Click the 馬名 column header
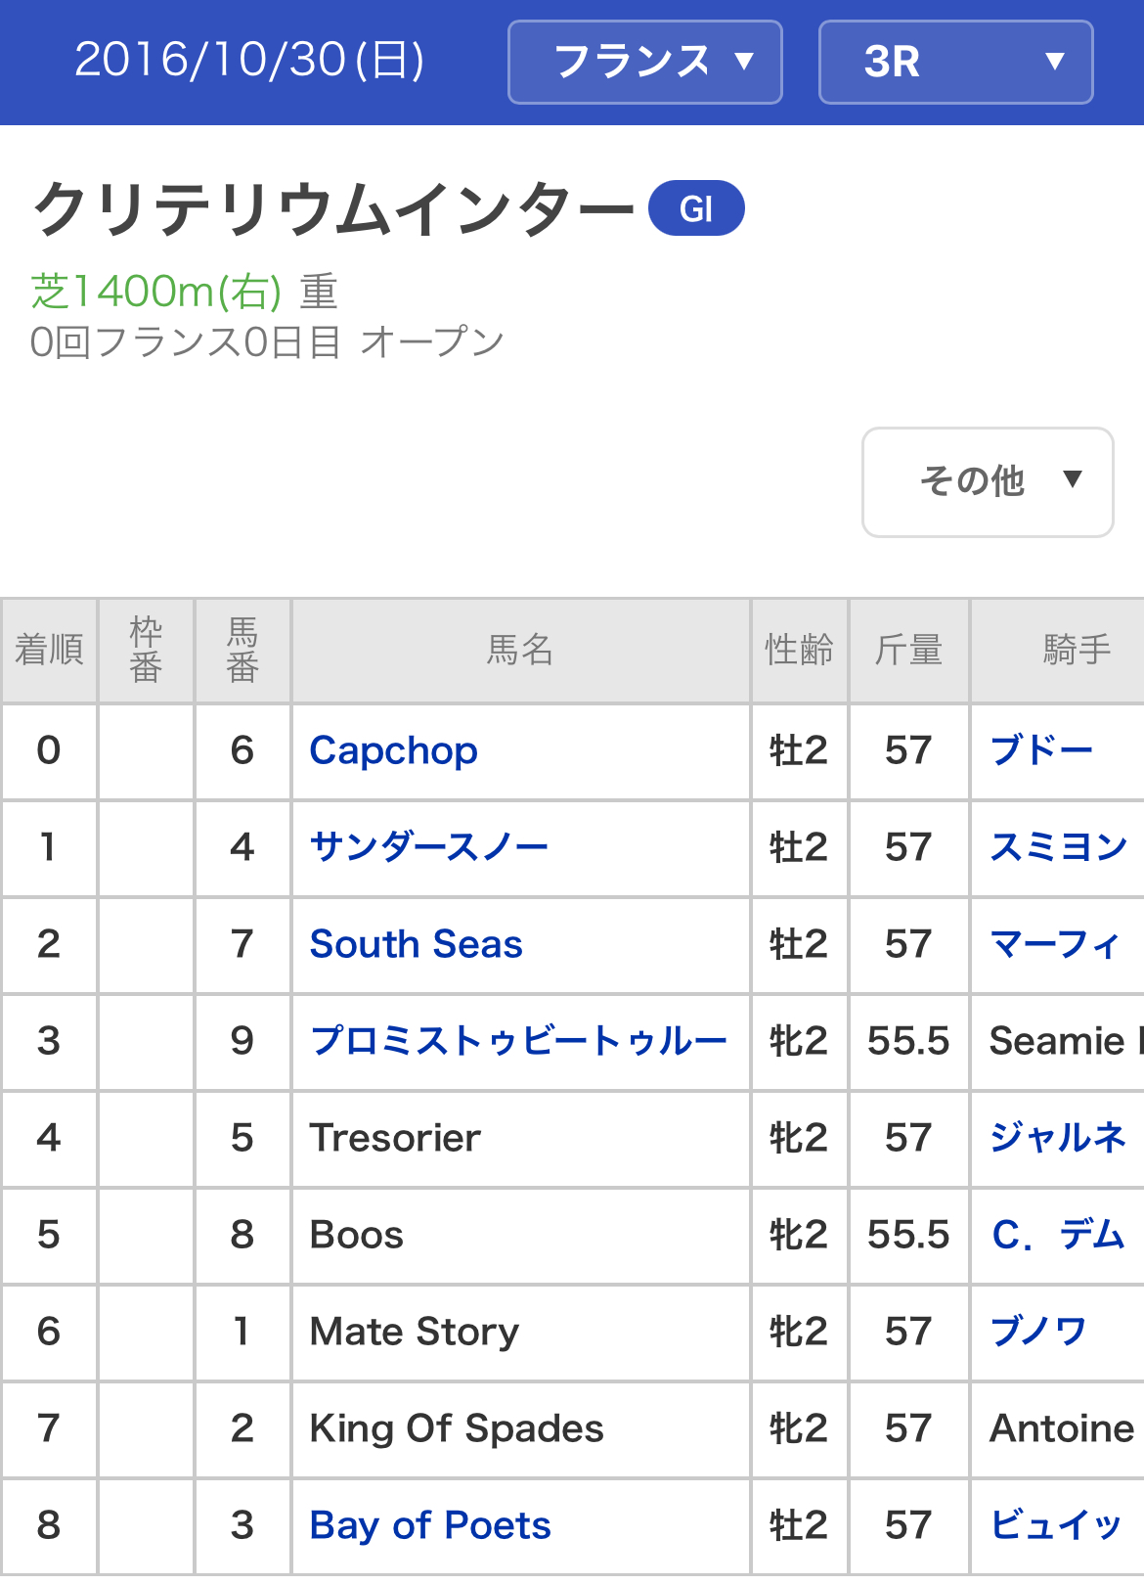This screenshot has width=1144, height=1584. pyautogui.click(x=520, y=650)
